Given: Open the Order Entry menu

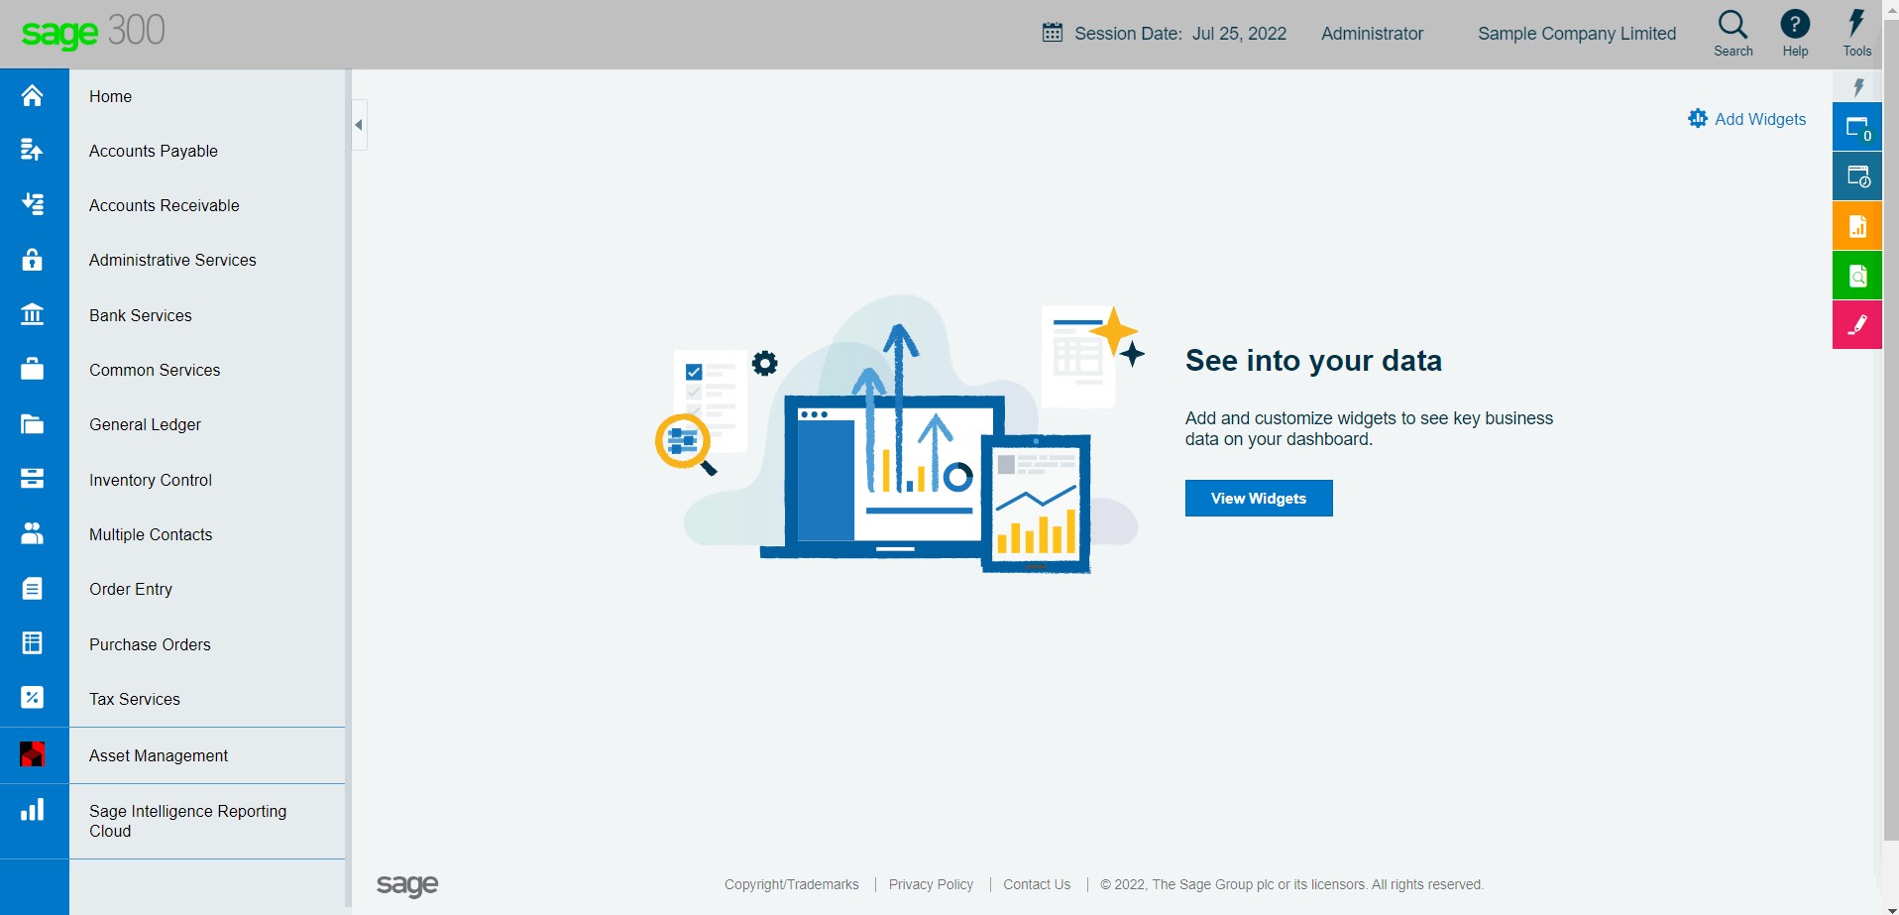Looking at the screenshot, I should 131,589.
